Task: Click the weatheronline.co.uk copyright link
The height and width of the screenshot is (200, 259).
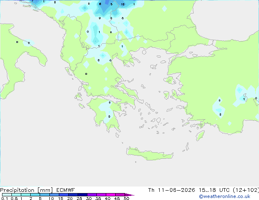Action: [x=225, y=196]
